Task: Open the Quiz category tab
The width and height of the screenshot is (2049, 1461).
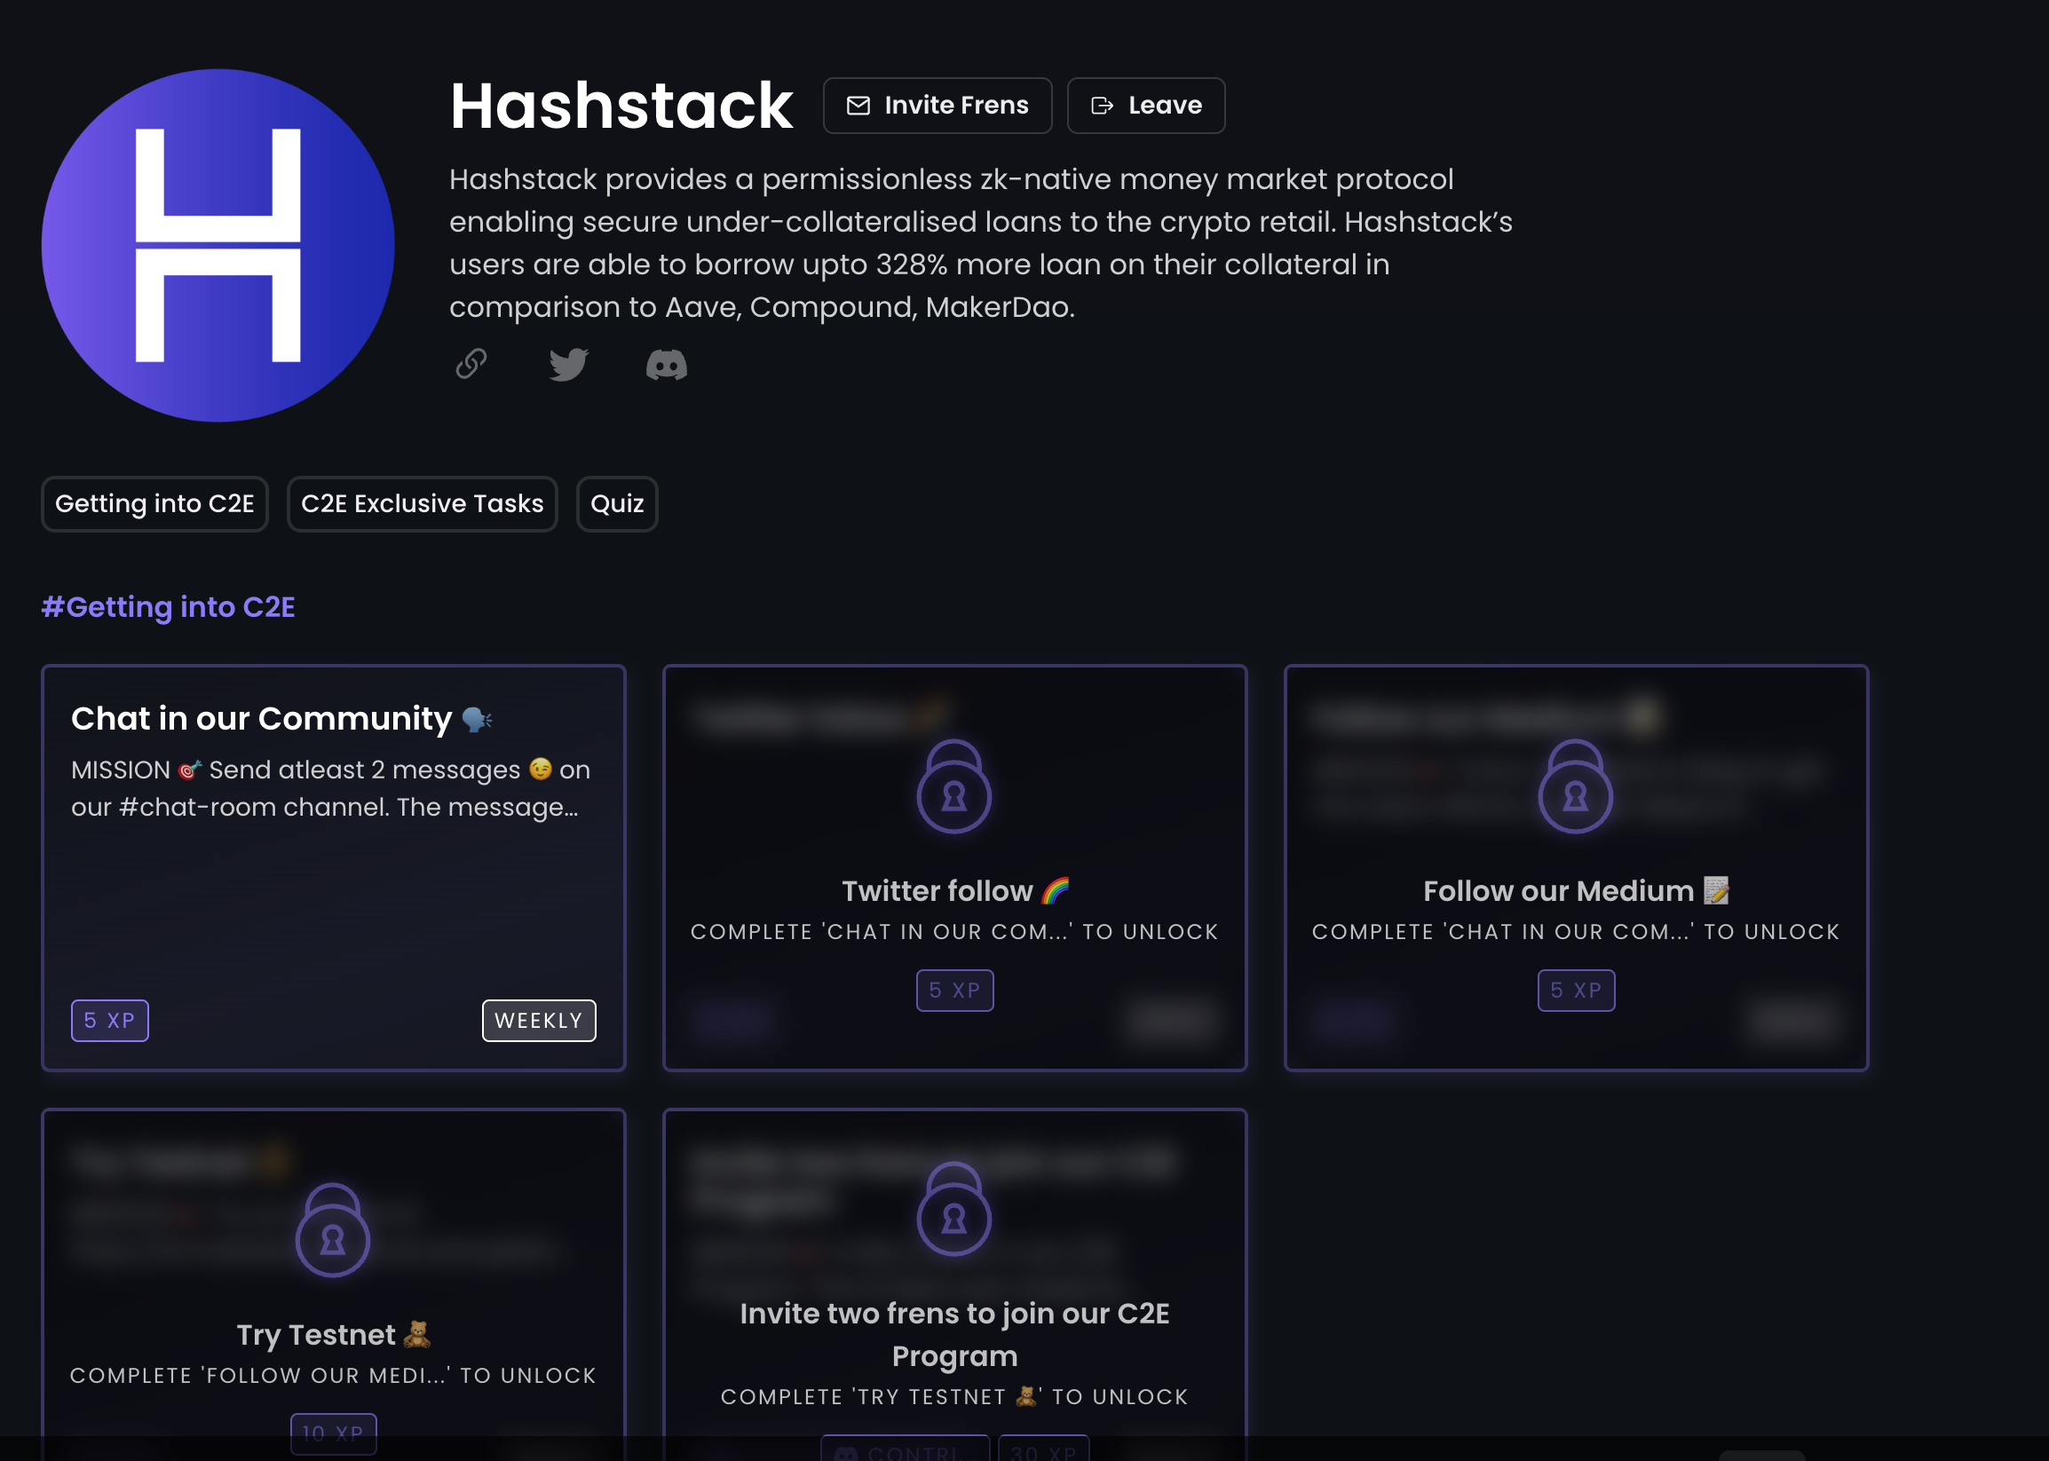Action: 616,504
